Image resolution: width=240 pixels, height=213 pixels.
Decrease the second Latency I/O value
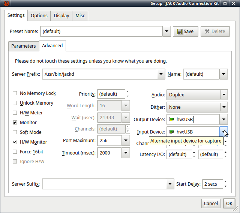coord(225,156)
